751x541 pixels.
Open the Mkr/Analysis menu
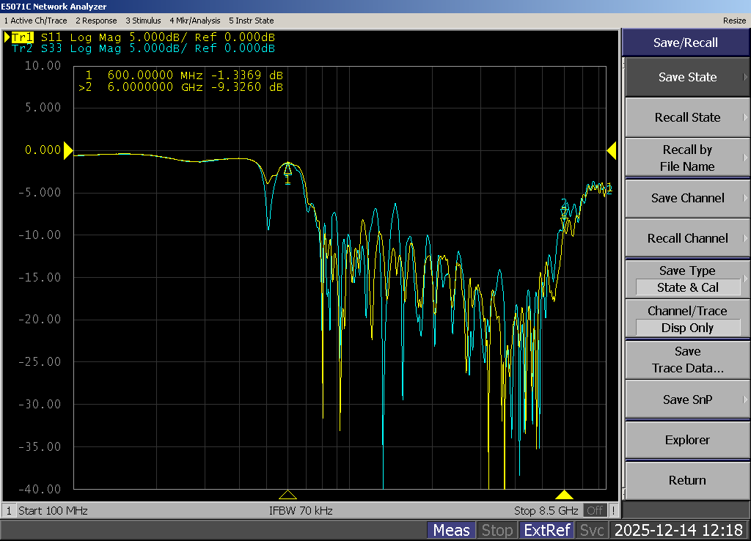click(194, 21)
